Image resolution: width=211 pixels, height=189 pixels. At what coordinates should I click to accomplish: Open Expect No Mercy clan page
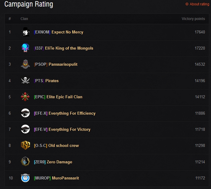click(67, 32)
